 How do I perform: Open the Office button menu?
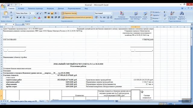pyautogui.click(x=3, y=6)
